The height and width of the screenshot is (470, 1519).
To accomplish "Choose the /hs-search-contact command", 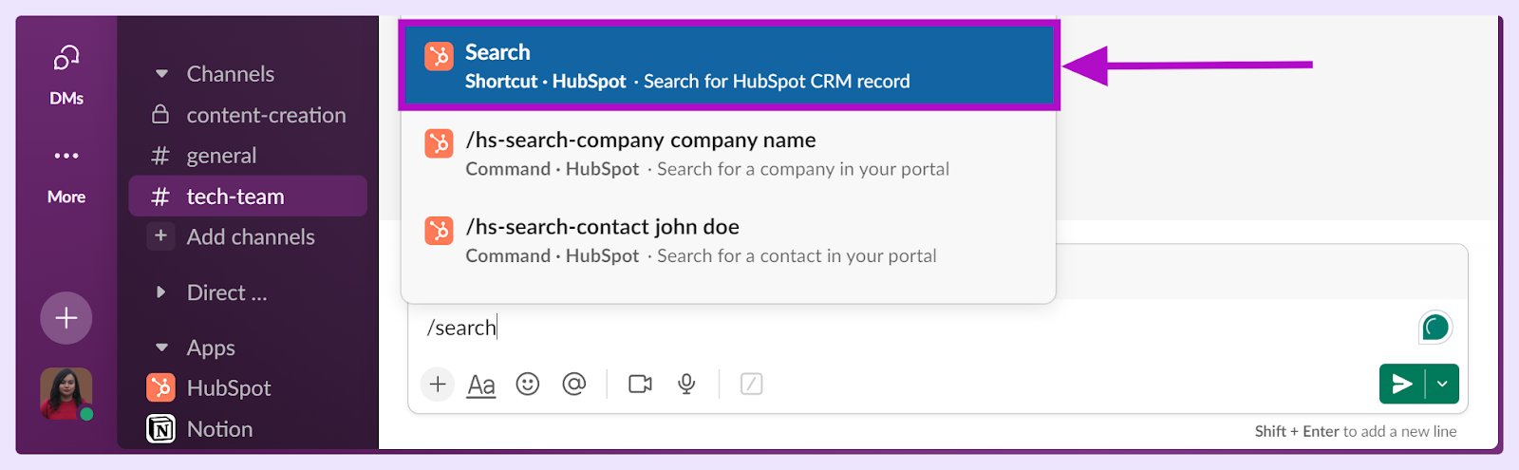I will (729, 240).
